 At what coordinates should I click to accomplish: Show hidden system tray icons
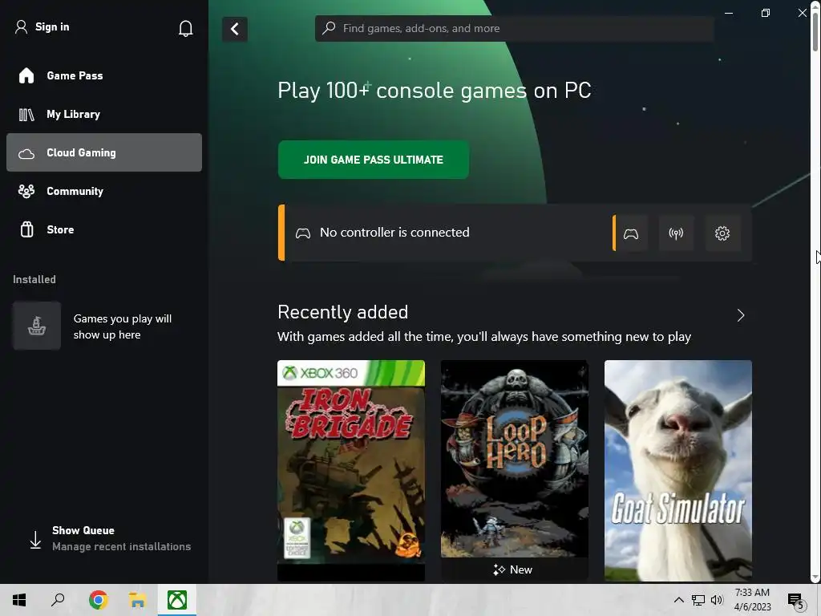678,600
